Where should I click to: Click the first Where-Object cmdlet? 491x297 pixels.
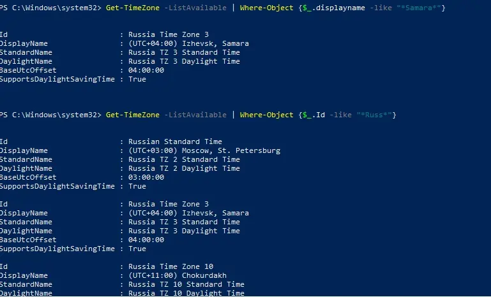pyautogui.click(x=267, y=8)
